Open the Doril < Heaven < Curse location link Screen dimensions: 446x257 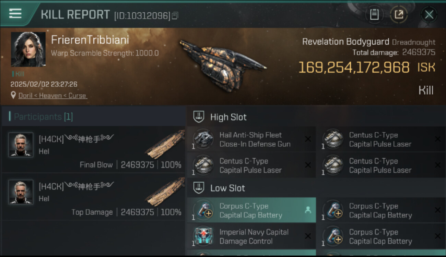[x=52, y=96]
